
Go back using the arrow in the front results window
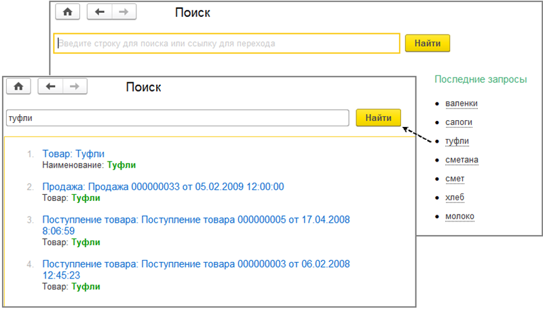[52, 86]
